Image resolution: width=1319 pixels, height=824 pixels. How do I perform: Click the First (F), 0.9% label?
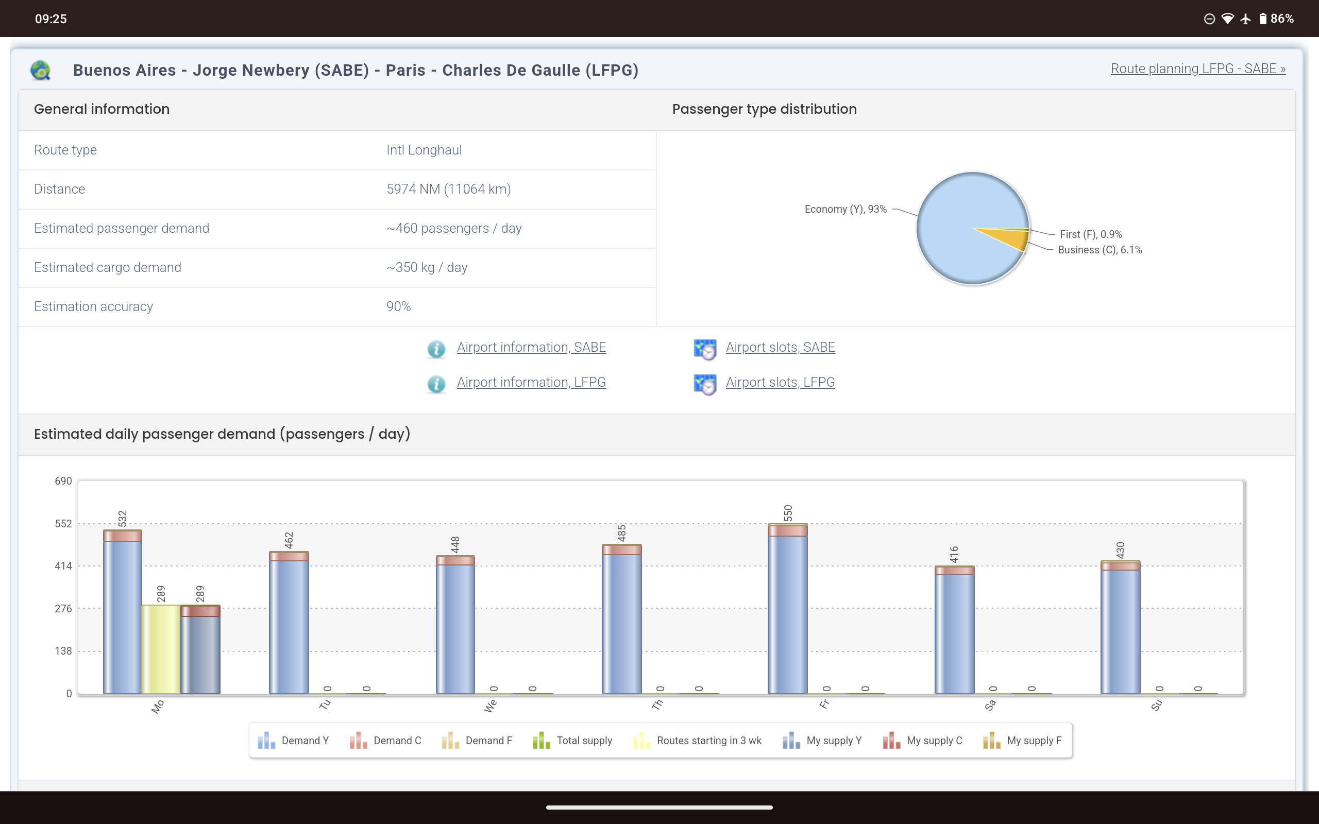point(1091,234)
